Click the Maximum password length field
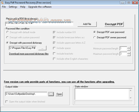Screen dimensions: 139x112 click(123, 54)
